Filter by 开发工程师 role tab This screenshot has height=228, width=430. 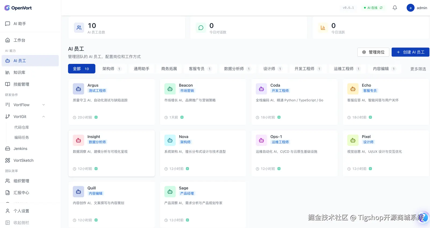coord(308,69)
